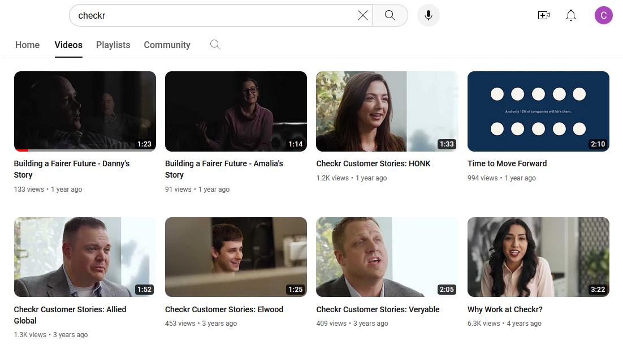The height and width of the screenshot is (349, 623).
Task: Click the 2:10 duration badge
Action: [598, 144]
